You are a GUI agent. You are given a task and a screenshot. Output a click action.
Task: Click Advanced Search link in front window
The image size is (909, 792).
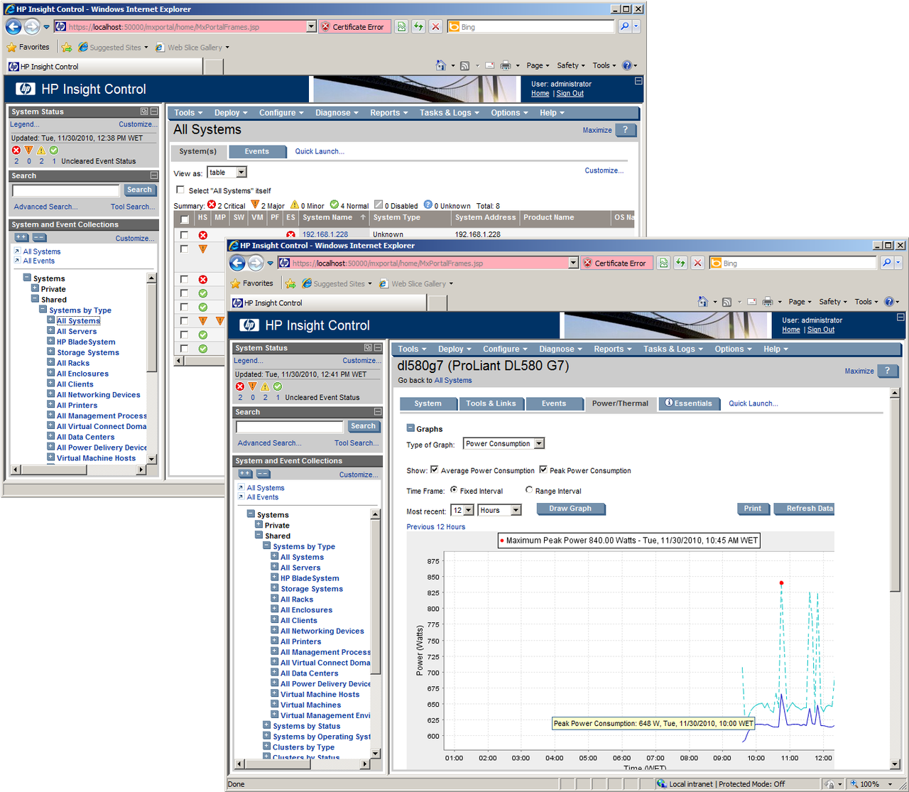click(x=269, y=443)
